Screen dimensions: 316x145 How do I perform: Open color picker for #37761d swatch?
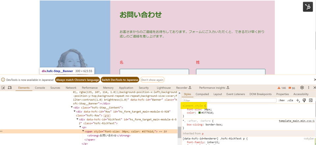199,113
